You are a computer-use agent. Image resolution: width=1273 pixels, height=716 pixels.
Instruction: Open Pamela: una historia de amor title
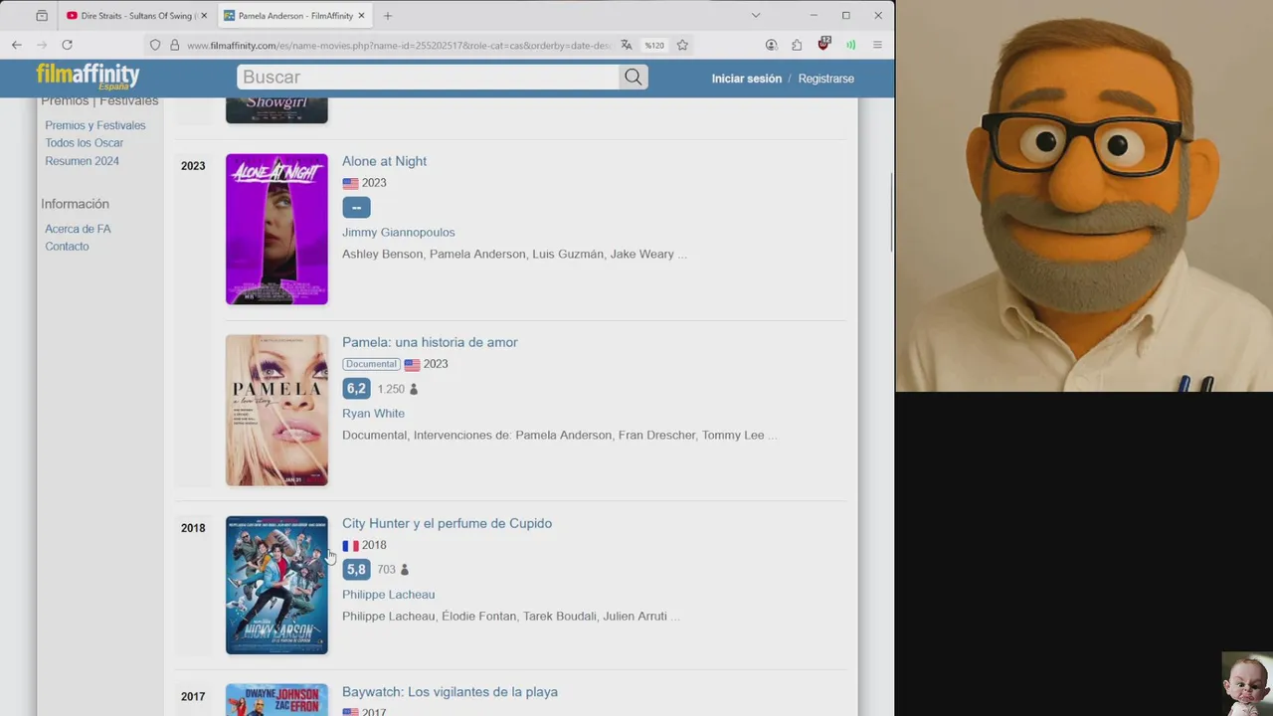pos(430,342)
